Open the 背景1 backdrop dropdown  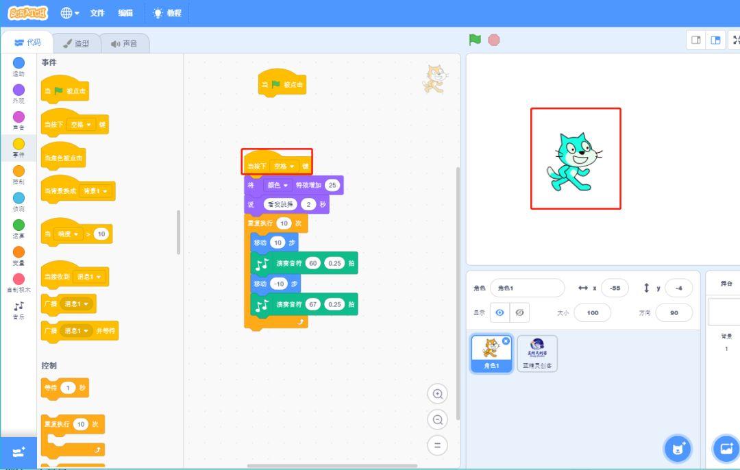coord(95,191)
